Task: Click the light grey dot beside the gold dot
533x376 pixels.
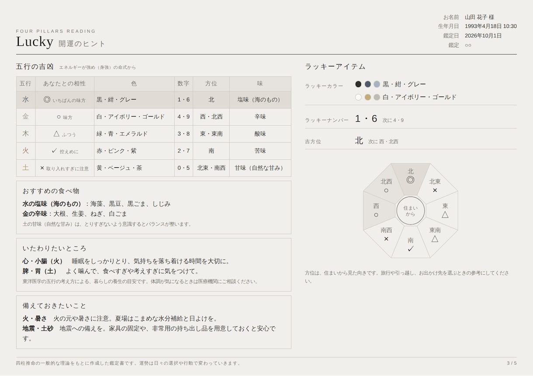Action: [x=377, y=97]
